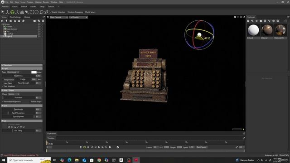Toggle Normalize Brightness checkbox
The width and height of the screenshot is (290, 163).
coord(11,101)
